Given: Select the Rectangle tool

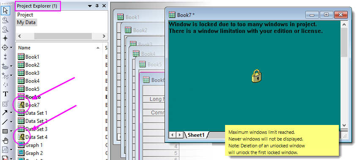Looking at the screenshot, I should [5, 131].
